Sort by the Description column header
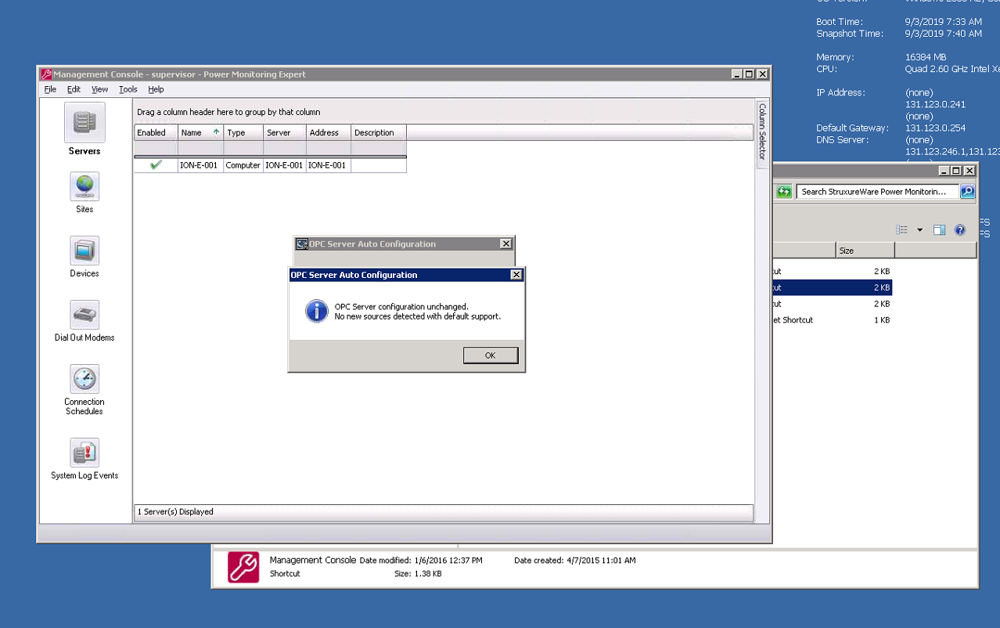 pos(379,132)
